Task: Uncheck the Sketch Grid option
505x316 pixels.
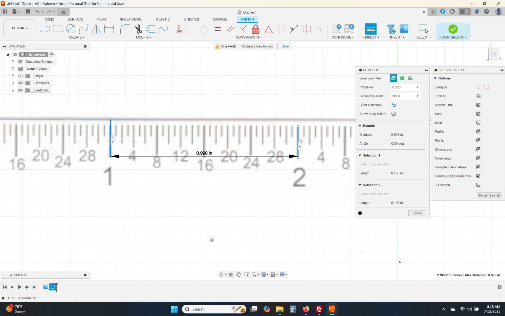Action: point(478,105)
